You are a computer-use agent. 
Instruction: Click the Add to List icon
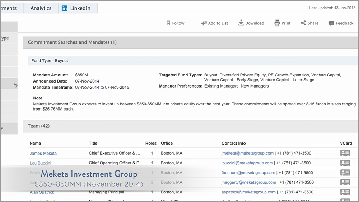tap(204, 23)
